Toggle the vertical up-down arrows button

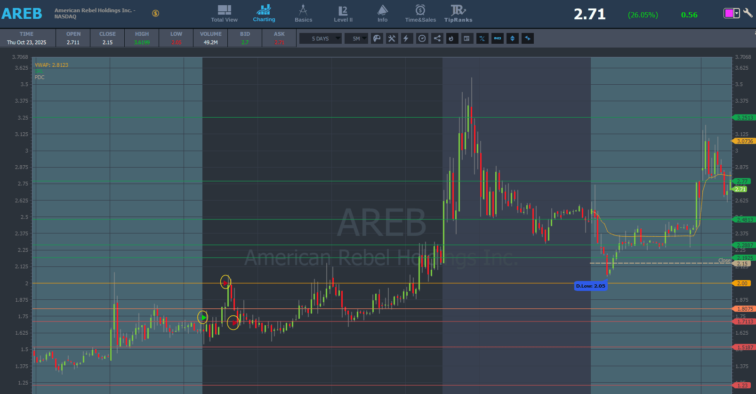[x=512, y=39]
